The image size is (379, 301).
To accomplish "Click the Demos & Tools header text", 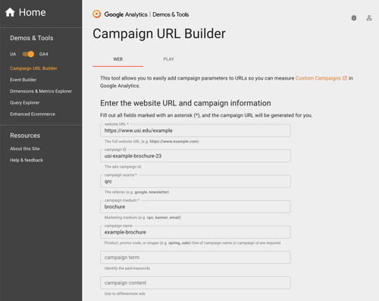I will click(x=171, y=14).
